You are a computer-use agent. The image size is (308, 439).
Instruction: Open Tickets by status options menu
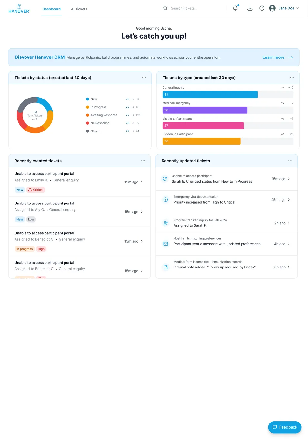pos(144,78)
